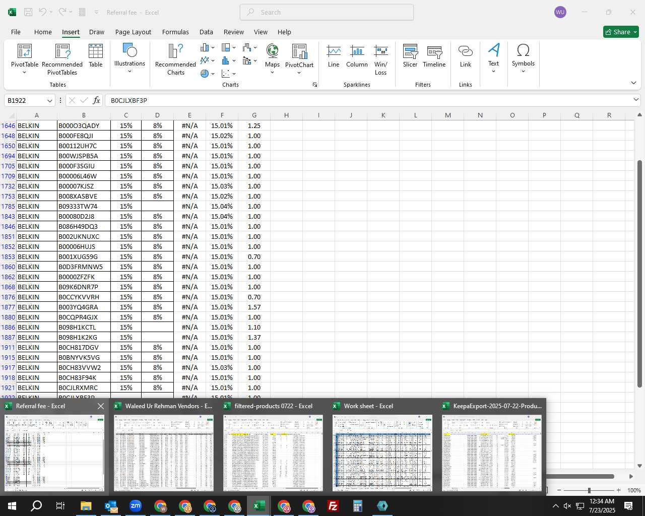Open FileZilla from taskbar
645x516 pixels.
pos(333,506)
